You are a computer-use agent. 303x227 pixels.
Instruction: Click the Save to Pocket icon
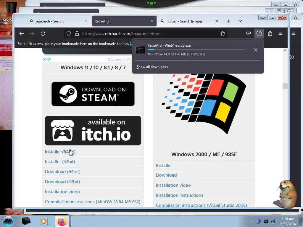click(x=249, y=34)
